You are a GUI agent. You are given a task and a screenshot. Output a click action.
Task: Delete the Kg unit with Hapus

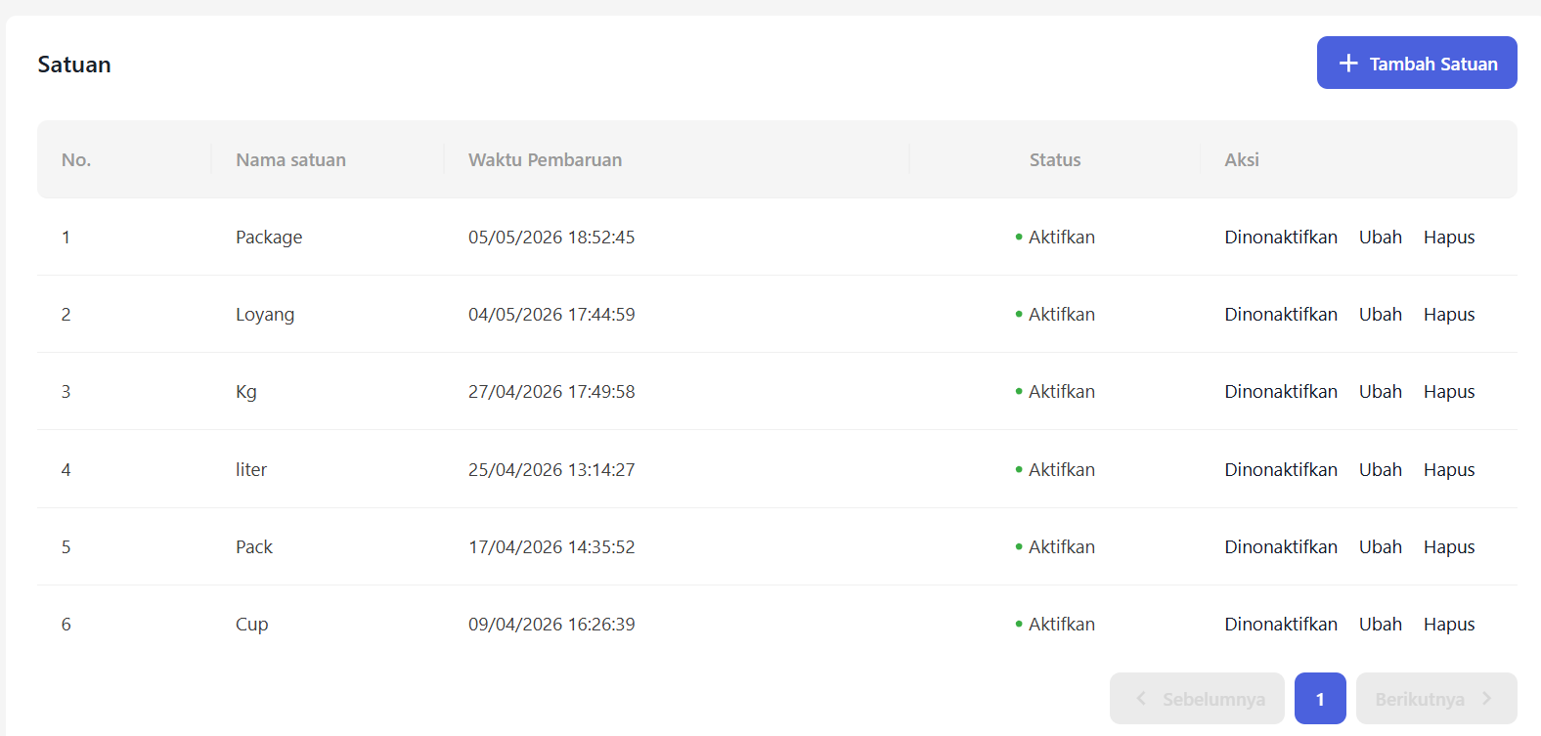coord(1449,391)
